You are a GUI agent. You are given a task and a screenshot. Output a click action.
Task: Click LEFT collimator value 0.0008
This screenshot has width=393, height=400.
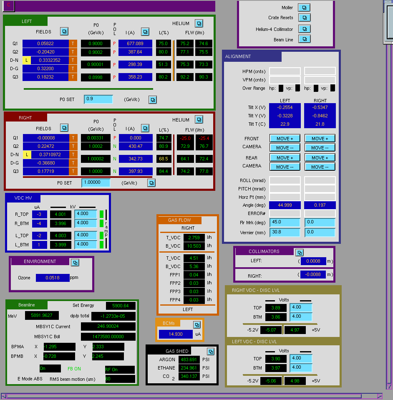313,261
